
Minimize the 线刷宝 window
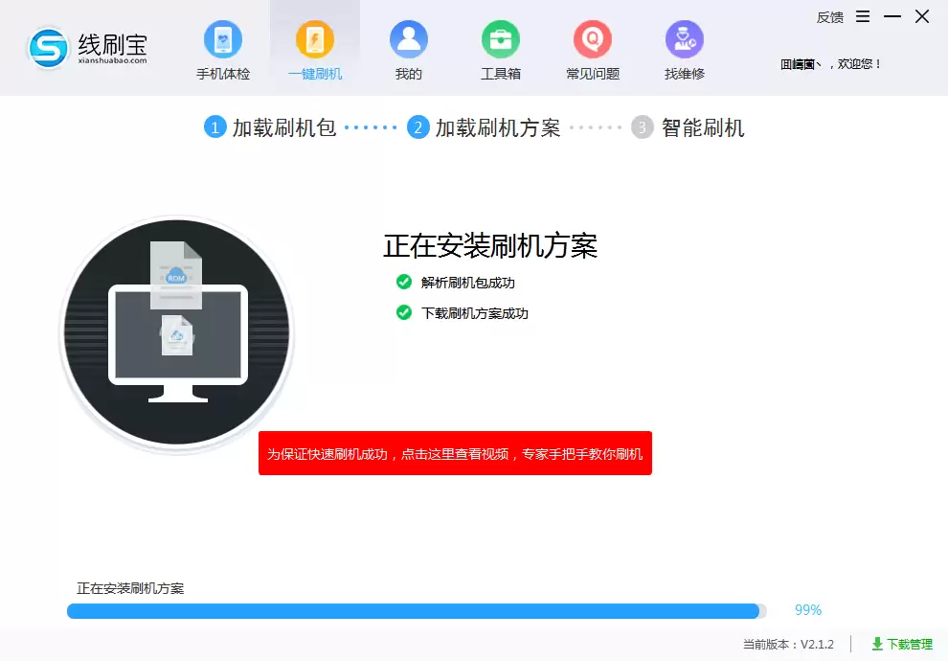click(x=892, y=16)
